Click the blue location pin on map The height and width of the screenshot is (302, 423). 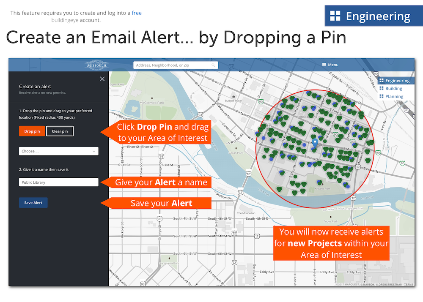pyautogui.click(x=315, y=143)
